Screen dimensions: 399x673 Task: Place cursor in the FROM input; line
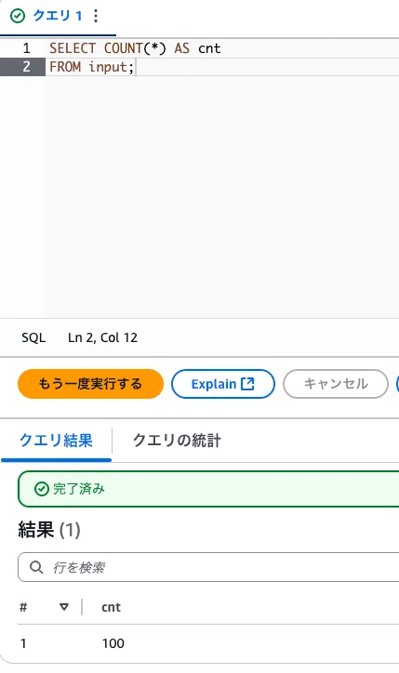92,67
